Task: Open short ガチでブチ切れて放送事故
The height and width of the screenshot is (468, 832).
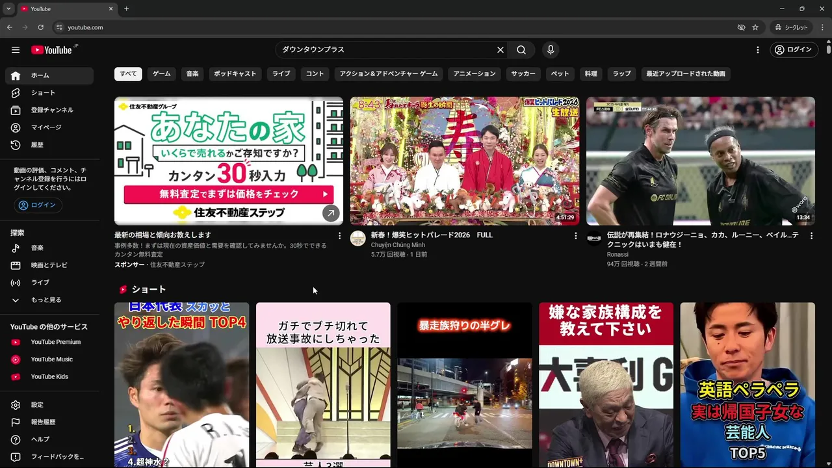Action: click(x=323, y=385)
